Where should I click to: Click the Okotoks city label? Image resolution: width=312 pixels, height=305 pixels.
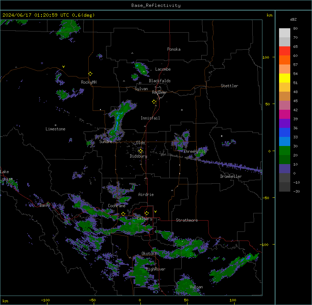click(149, 254)
